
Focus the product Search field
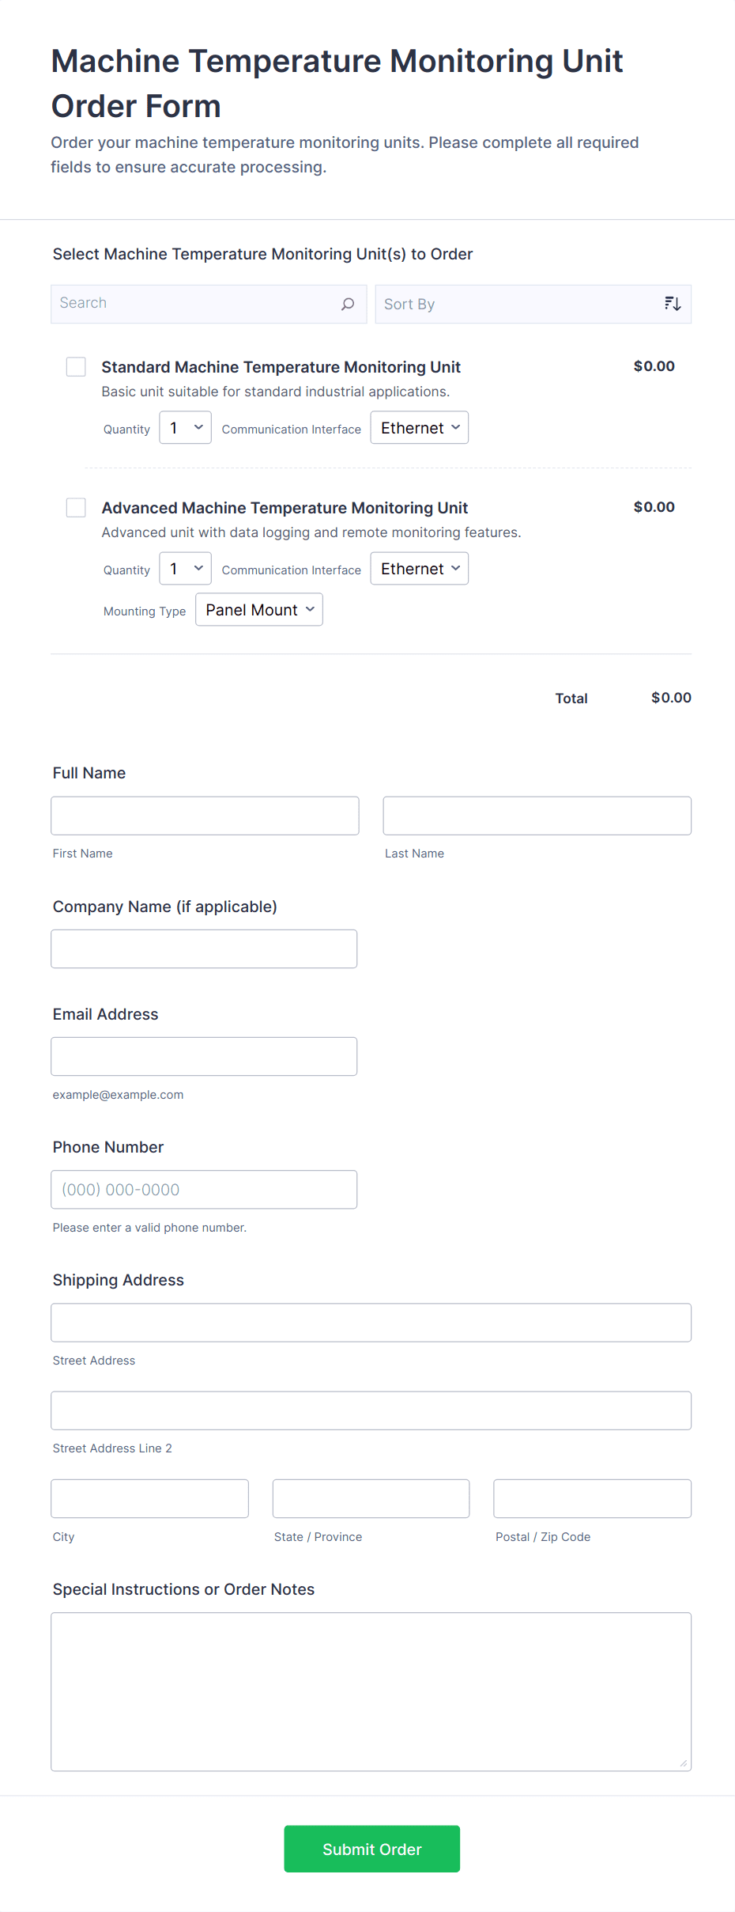point(194,305)
